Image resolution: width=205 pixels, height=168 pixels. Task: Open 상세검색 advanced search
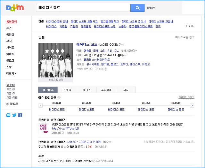point(151,8)
